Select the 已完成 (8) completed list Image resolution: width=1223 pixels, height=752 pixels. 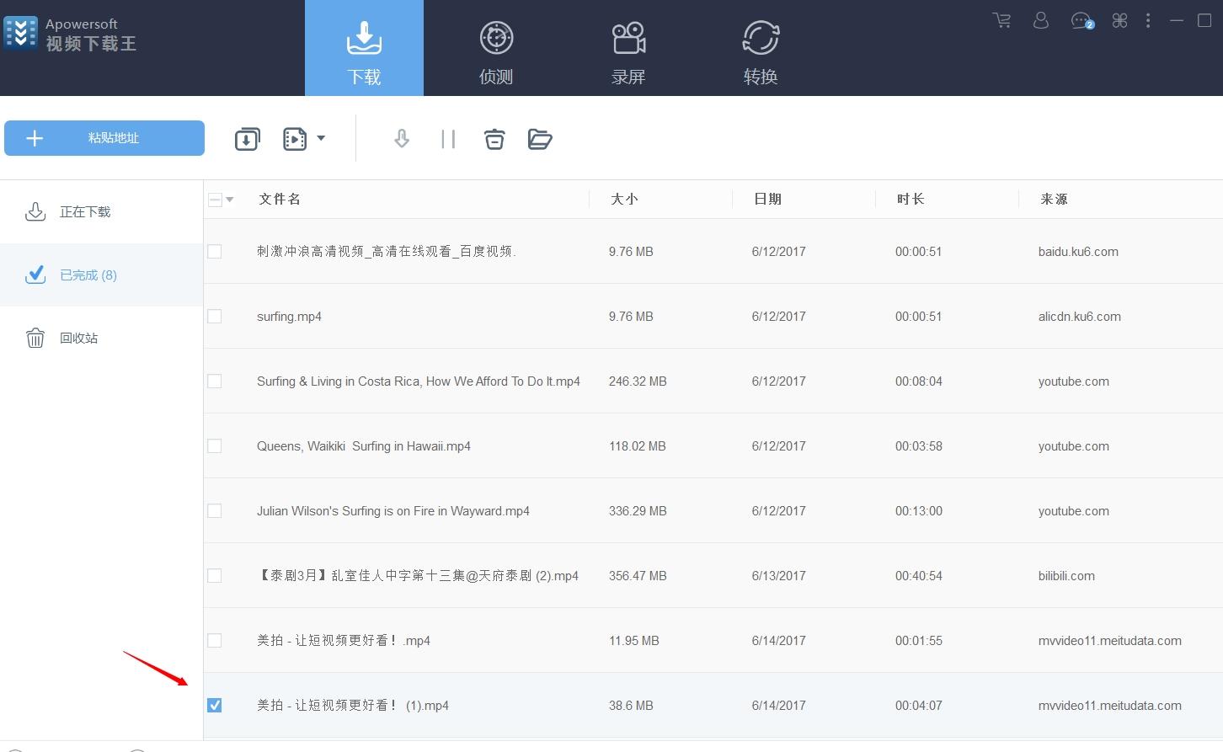pyautogui.click(x=101, y=275)
